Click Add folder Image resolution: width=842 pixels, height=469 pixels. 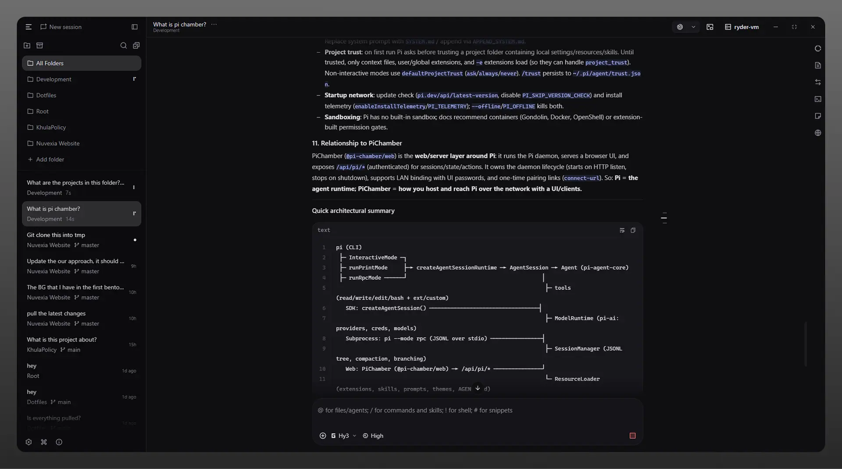click(x=46, y=160)
